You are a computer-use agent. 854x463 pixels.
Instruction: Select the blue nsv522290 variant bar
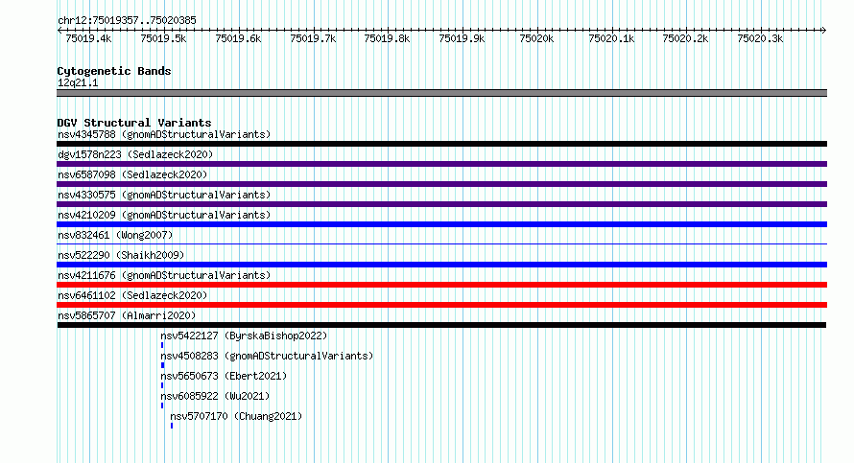(x=441, y=265)
